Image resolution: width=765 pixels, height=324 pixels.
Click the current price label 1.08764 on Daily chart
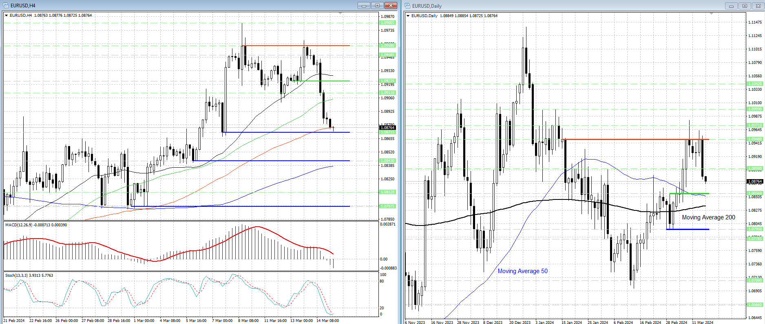(755, 182)
